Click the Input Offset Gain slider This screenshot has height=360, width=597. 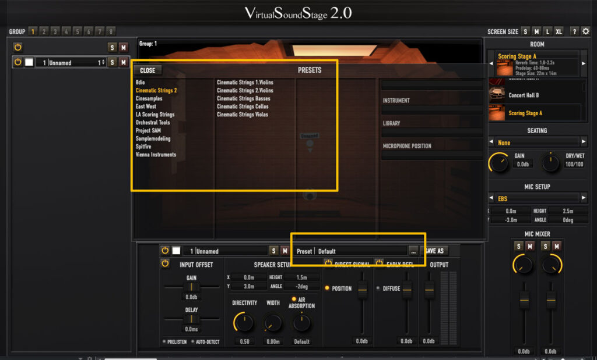191,287
